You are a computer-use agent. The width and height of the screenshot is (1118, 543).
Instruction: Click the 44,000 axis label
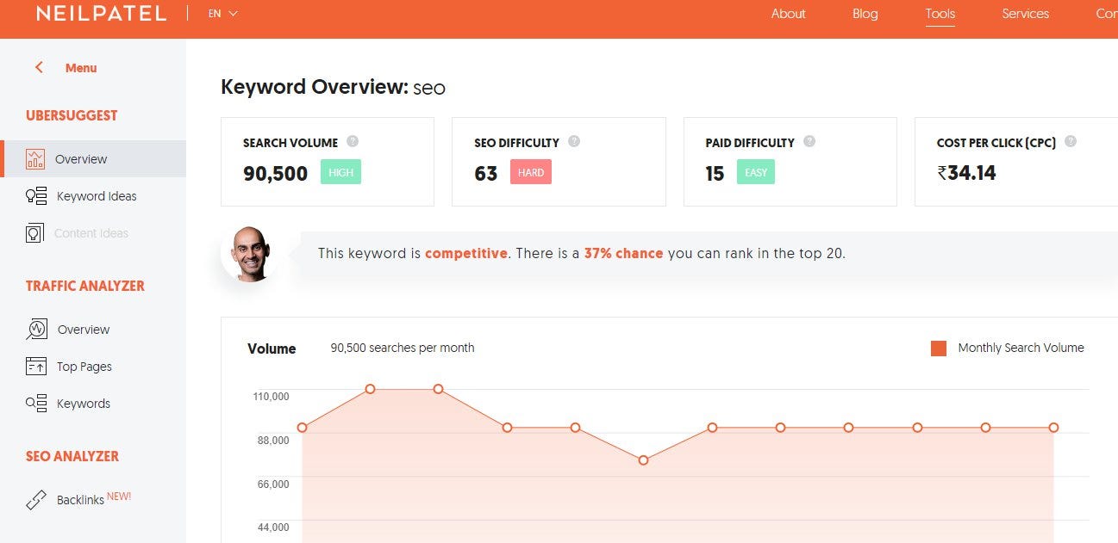click(x=272, y=528)
